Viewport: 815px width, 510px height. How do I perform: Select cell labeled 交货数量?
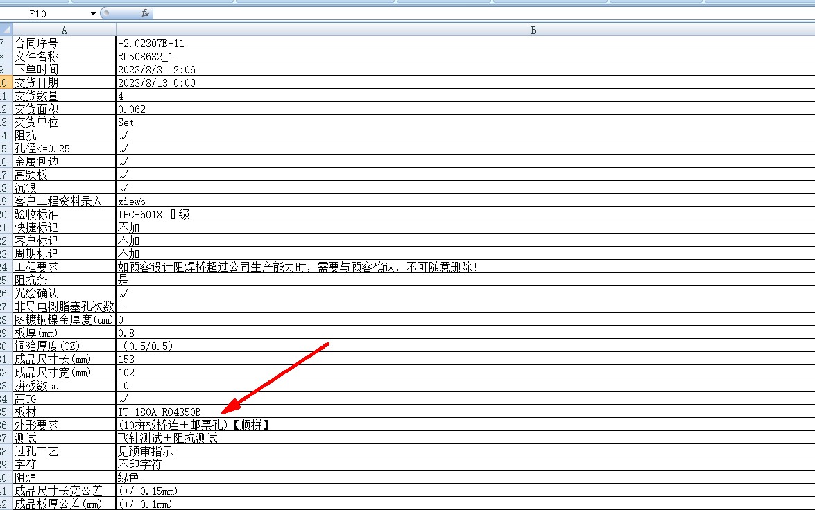[65, 96]
